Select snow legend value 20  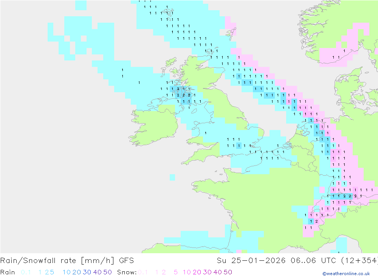click(197, 272)
